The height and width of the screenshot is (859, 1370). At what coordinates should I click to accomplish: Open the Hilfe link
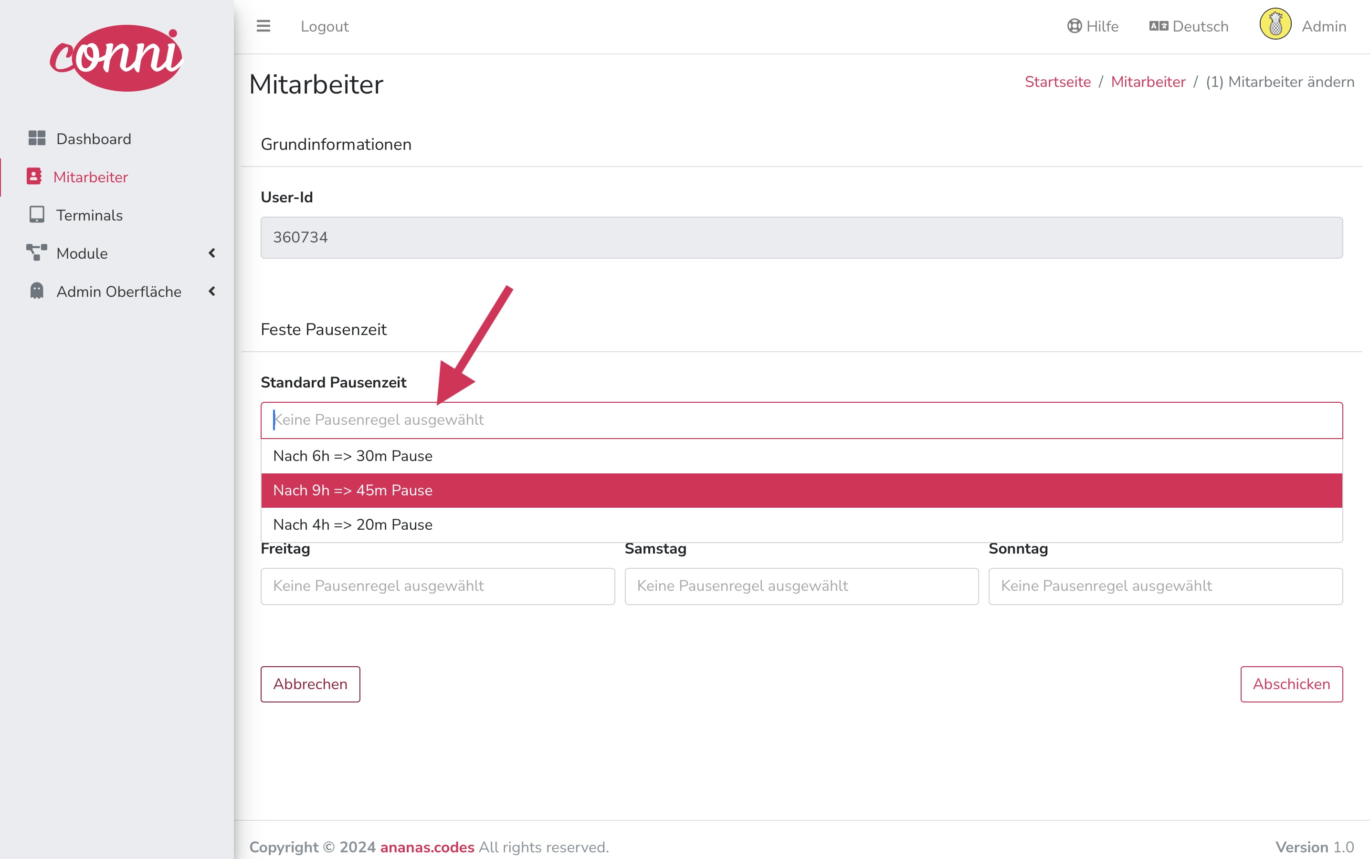(1093, 26)
